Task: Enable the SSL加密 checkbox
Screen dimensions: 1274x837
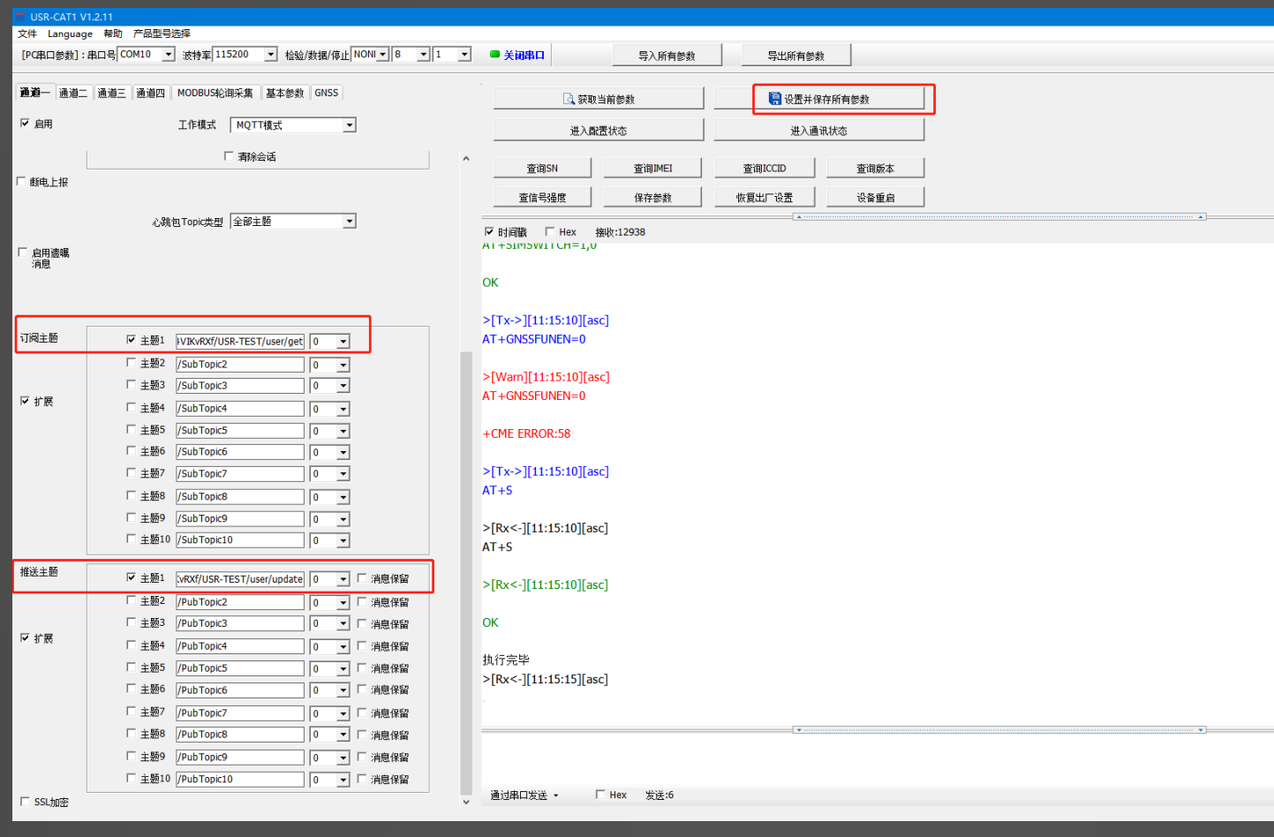Action: click(x=25, y=802)
